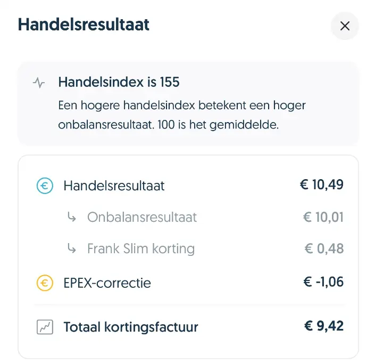367x362 pixels.
Task: Click the yellow euro icon for EPEX-correctie
Action: coord(45,283)
